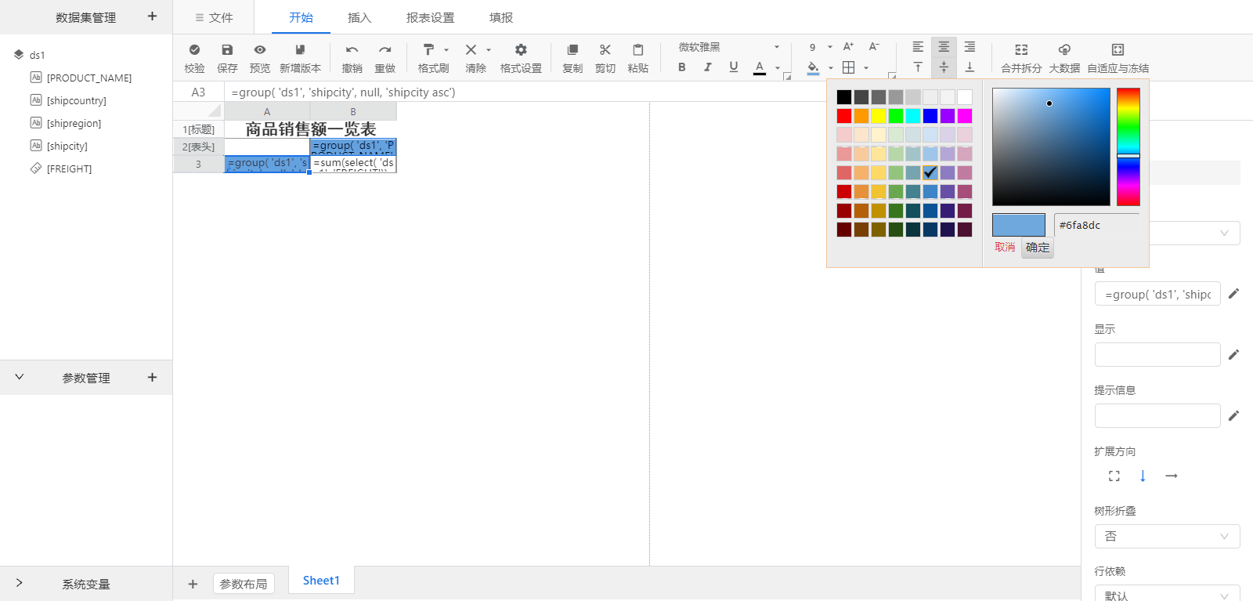
Task: Toggle italic formatting
Action: (708, 67)
